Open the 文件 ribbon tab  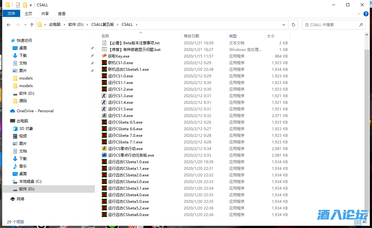click(x=11, y=14)
